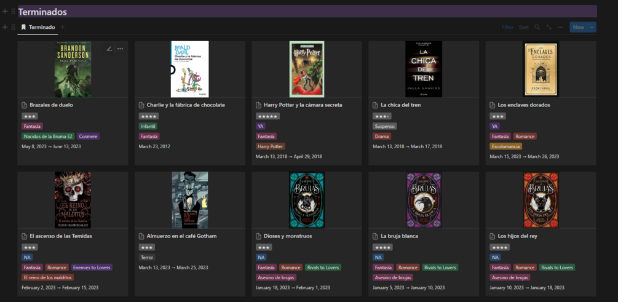Click drag handle beside Terminados heading
Image resolution: width=618 pixels, height=302 pixels.
tap(13, 12)
